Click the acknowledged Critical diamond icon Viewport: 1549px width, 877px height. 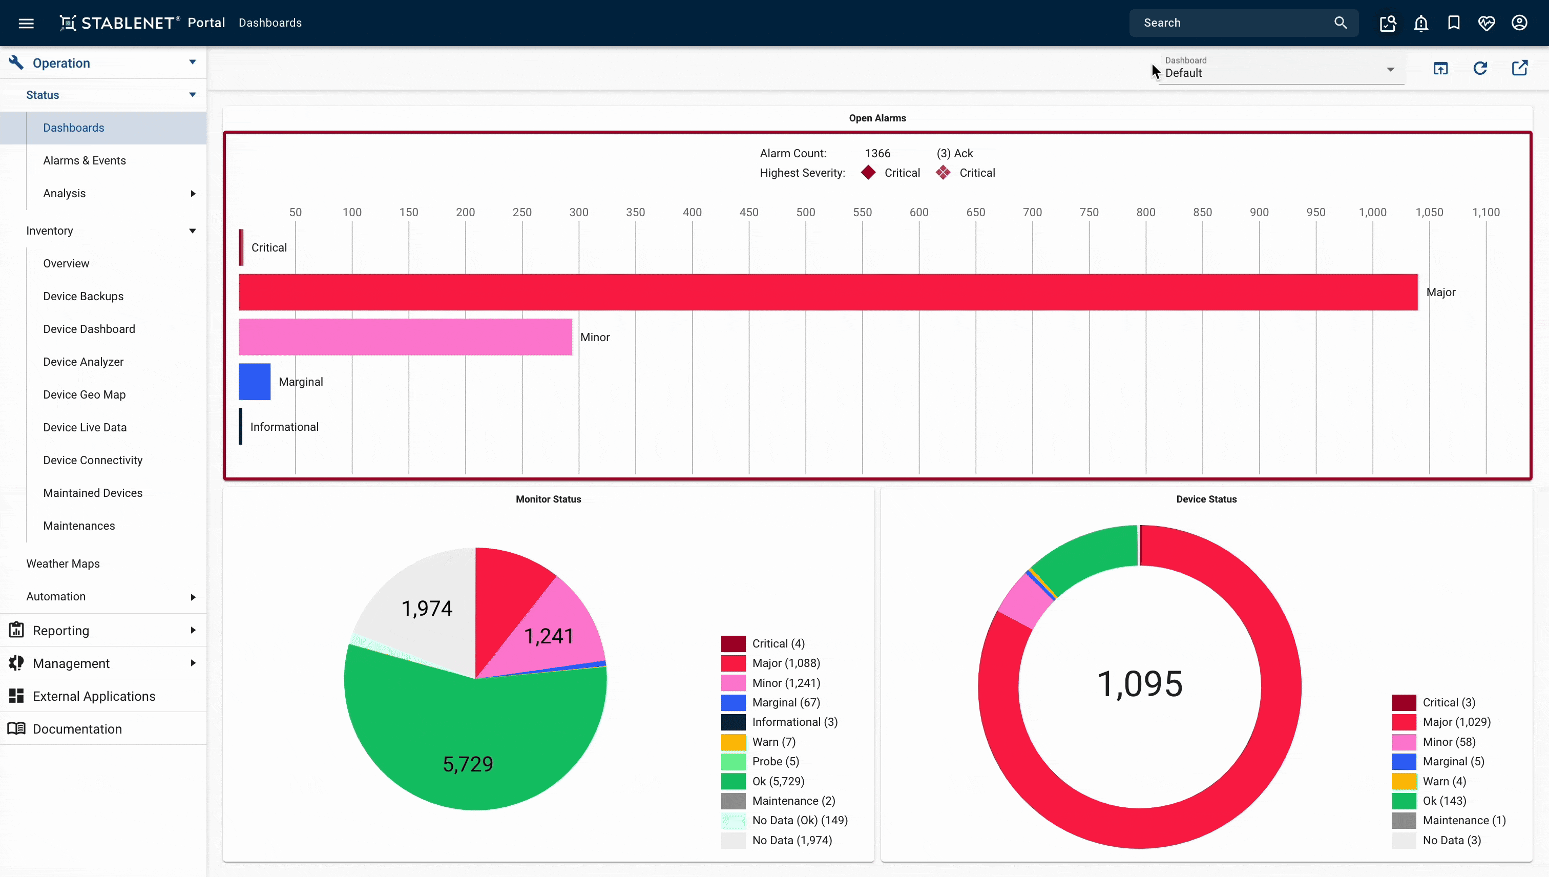click(943, 173)
